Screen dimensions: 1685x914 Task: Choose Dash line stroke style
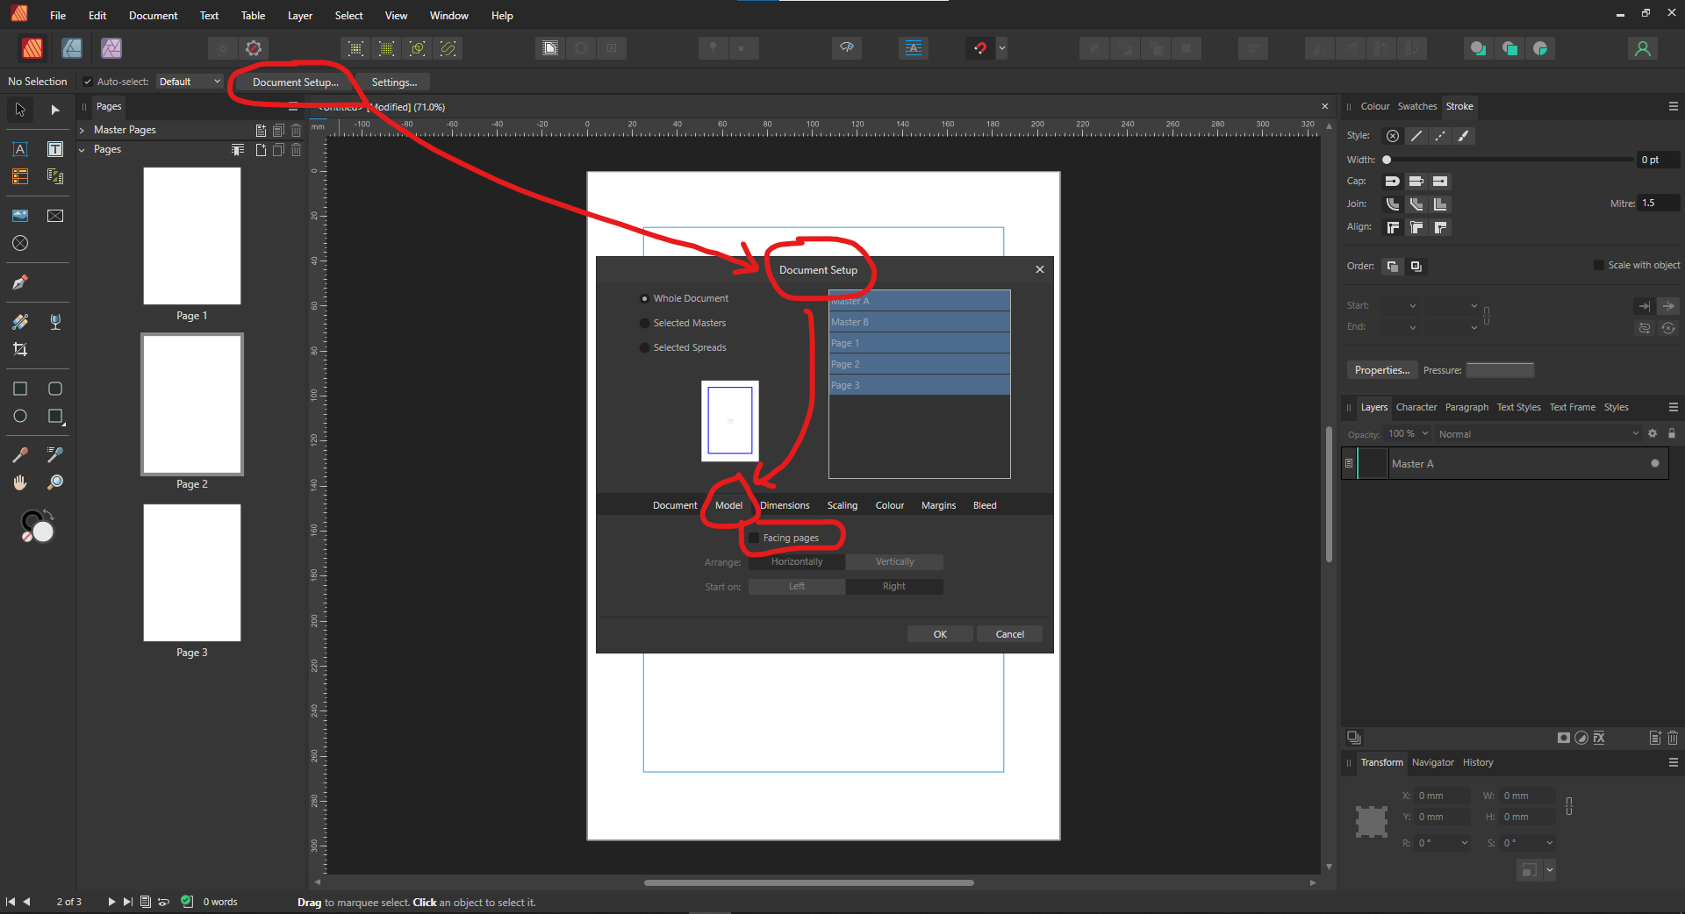(x=1440, y=136)
